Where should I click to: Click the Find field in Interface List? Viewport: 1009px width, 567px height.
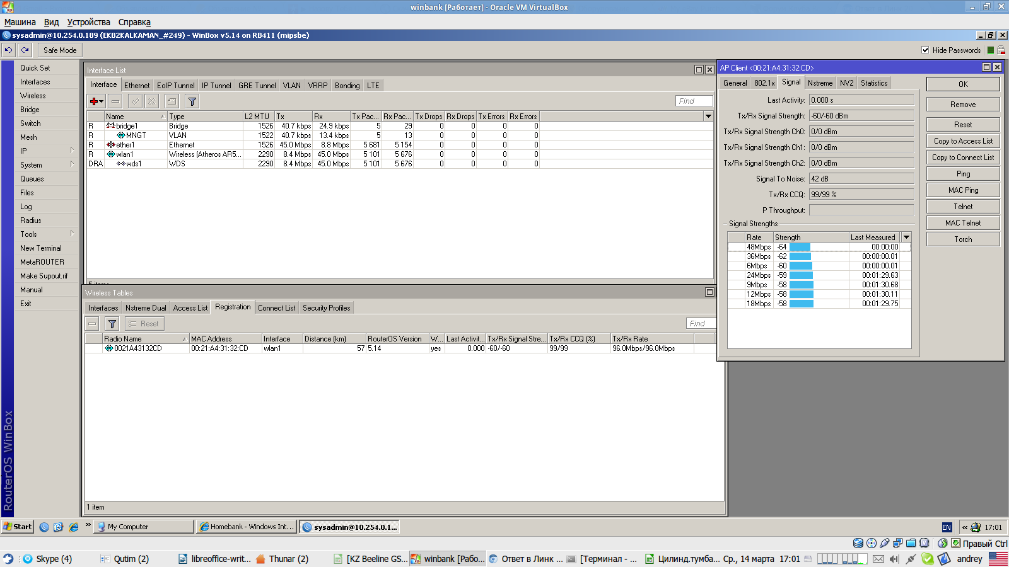(x=694, y=101)
